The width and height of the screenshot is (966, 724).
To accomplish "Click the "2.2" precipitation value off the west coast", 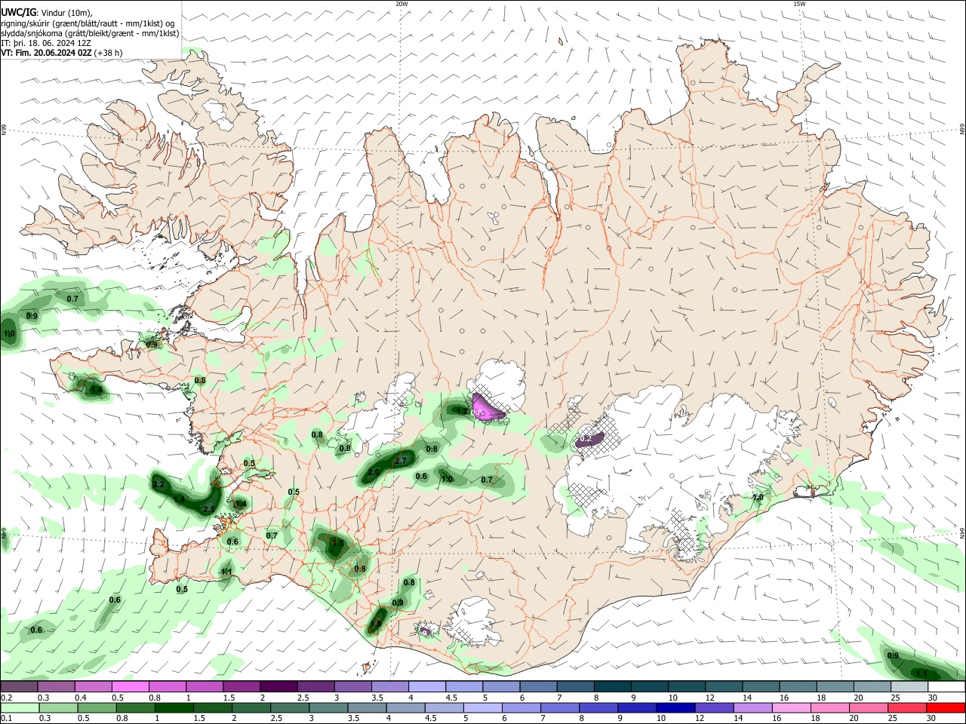I will click(158, 484).
